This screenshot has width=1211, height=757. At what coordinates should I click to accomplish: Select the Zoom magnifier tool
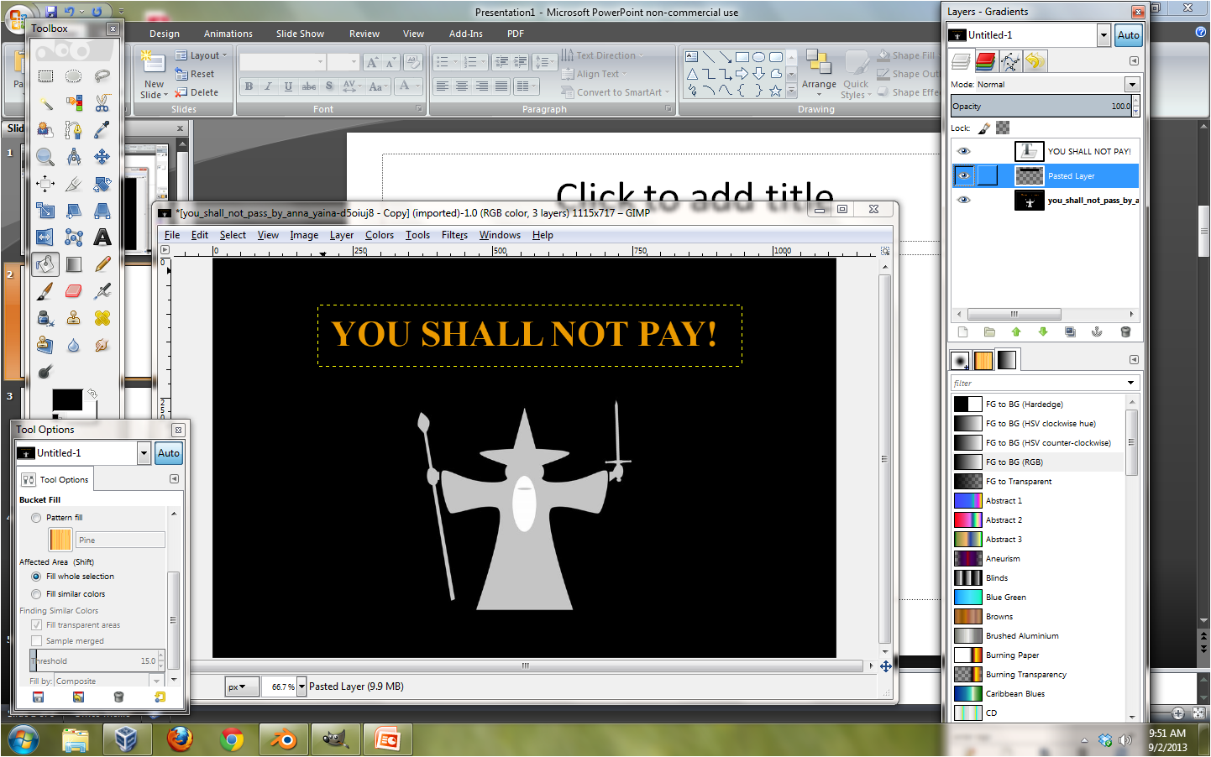45,157
